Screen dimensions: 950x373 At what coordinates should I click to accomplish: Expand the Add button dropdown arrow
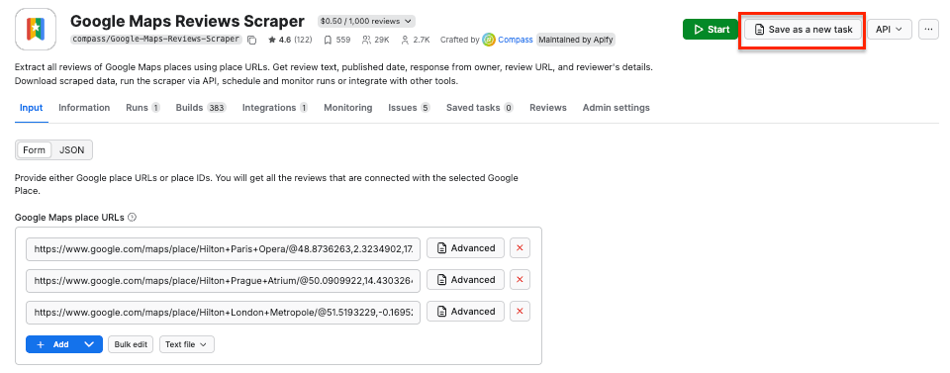pyautogui.click(x=90, y=344)
